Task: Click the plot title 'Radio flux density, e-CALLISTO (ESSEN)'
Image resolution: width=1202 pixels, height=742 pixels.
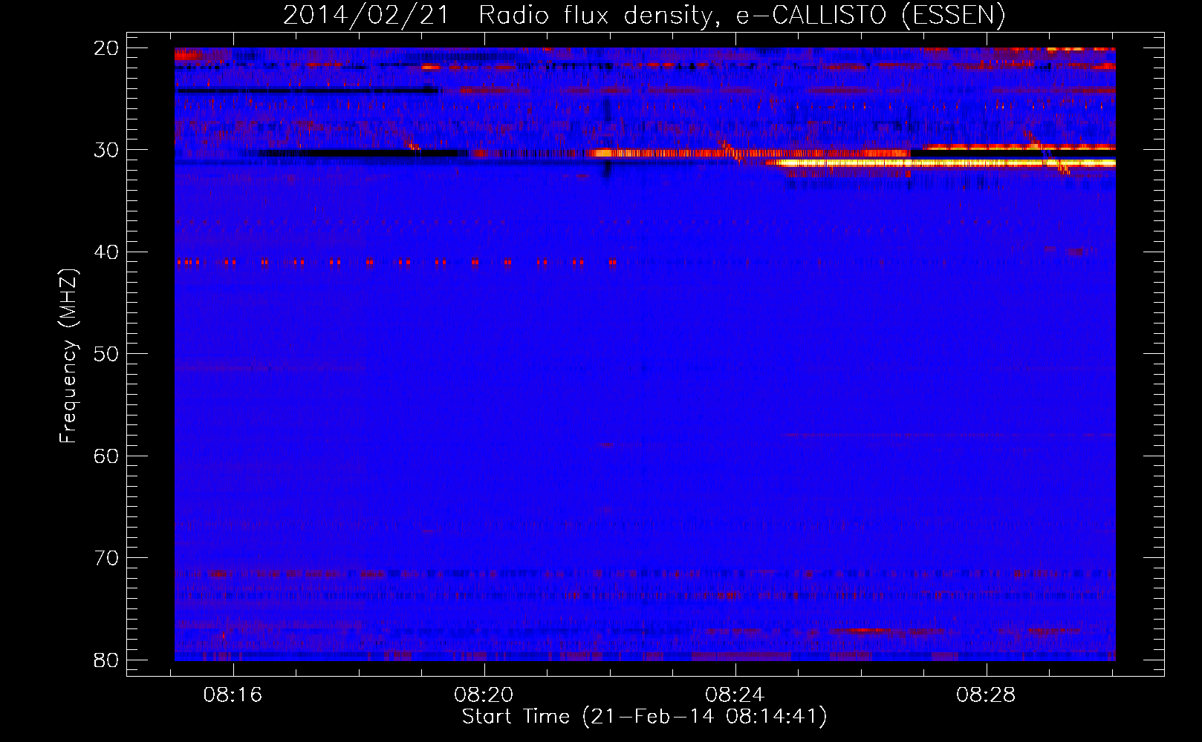Action: pos(741,15)
